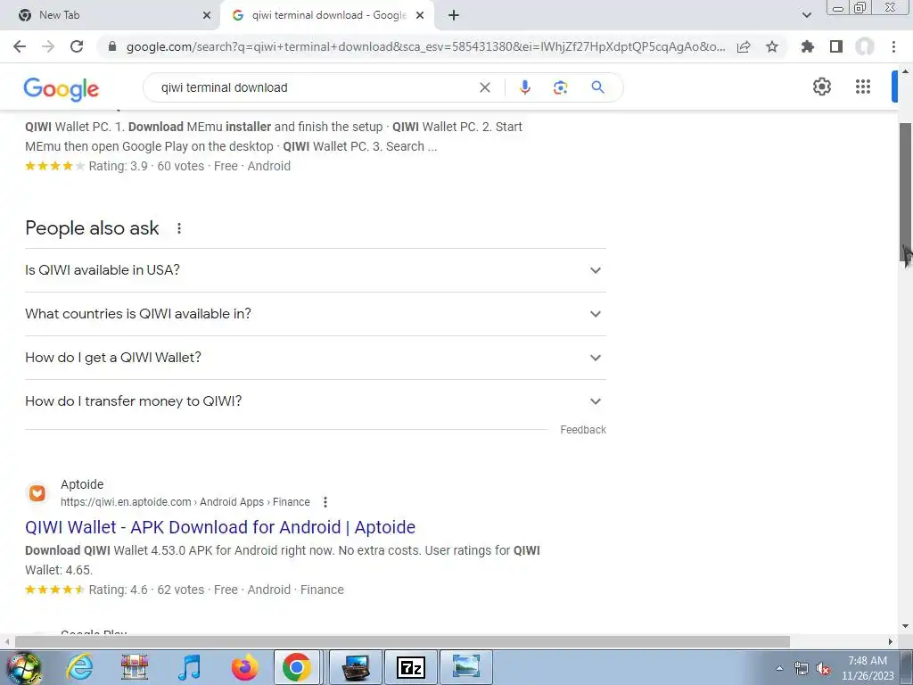Reload the current page
This screenshot has height=685, width=913.
click(x=77, y=46)
